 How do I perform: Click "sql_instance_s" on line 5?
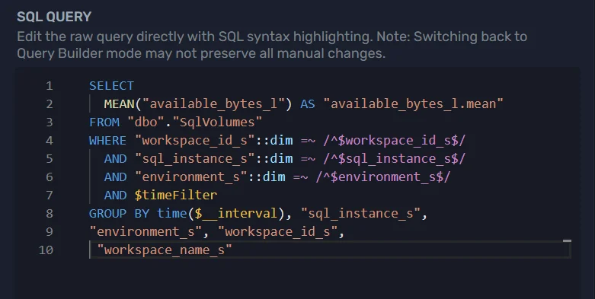coord(195,158)
